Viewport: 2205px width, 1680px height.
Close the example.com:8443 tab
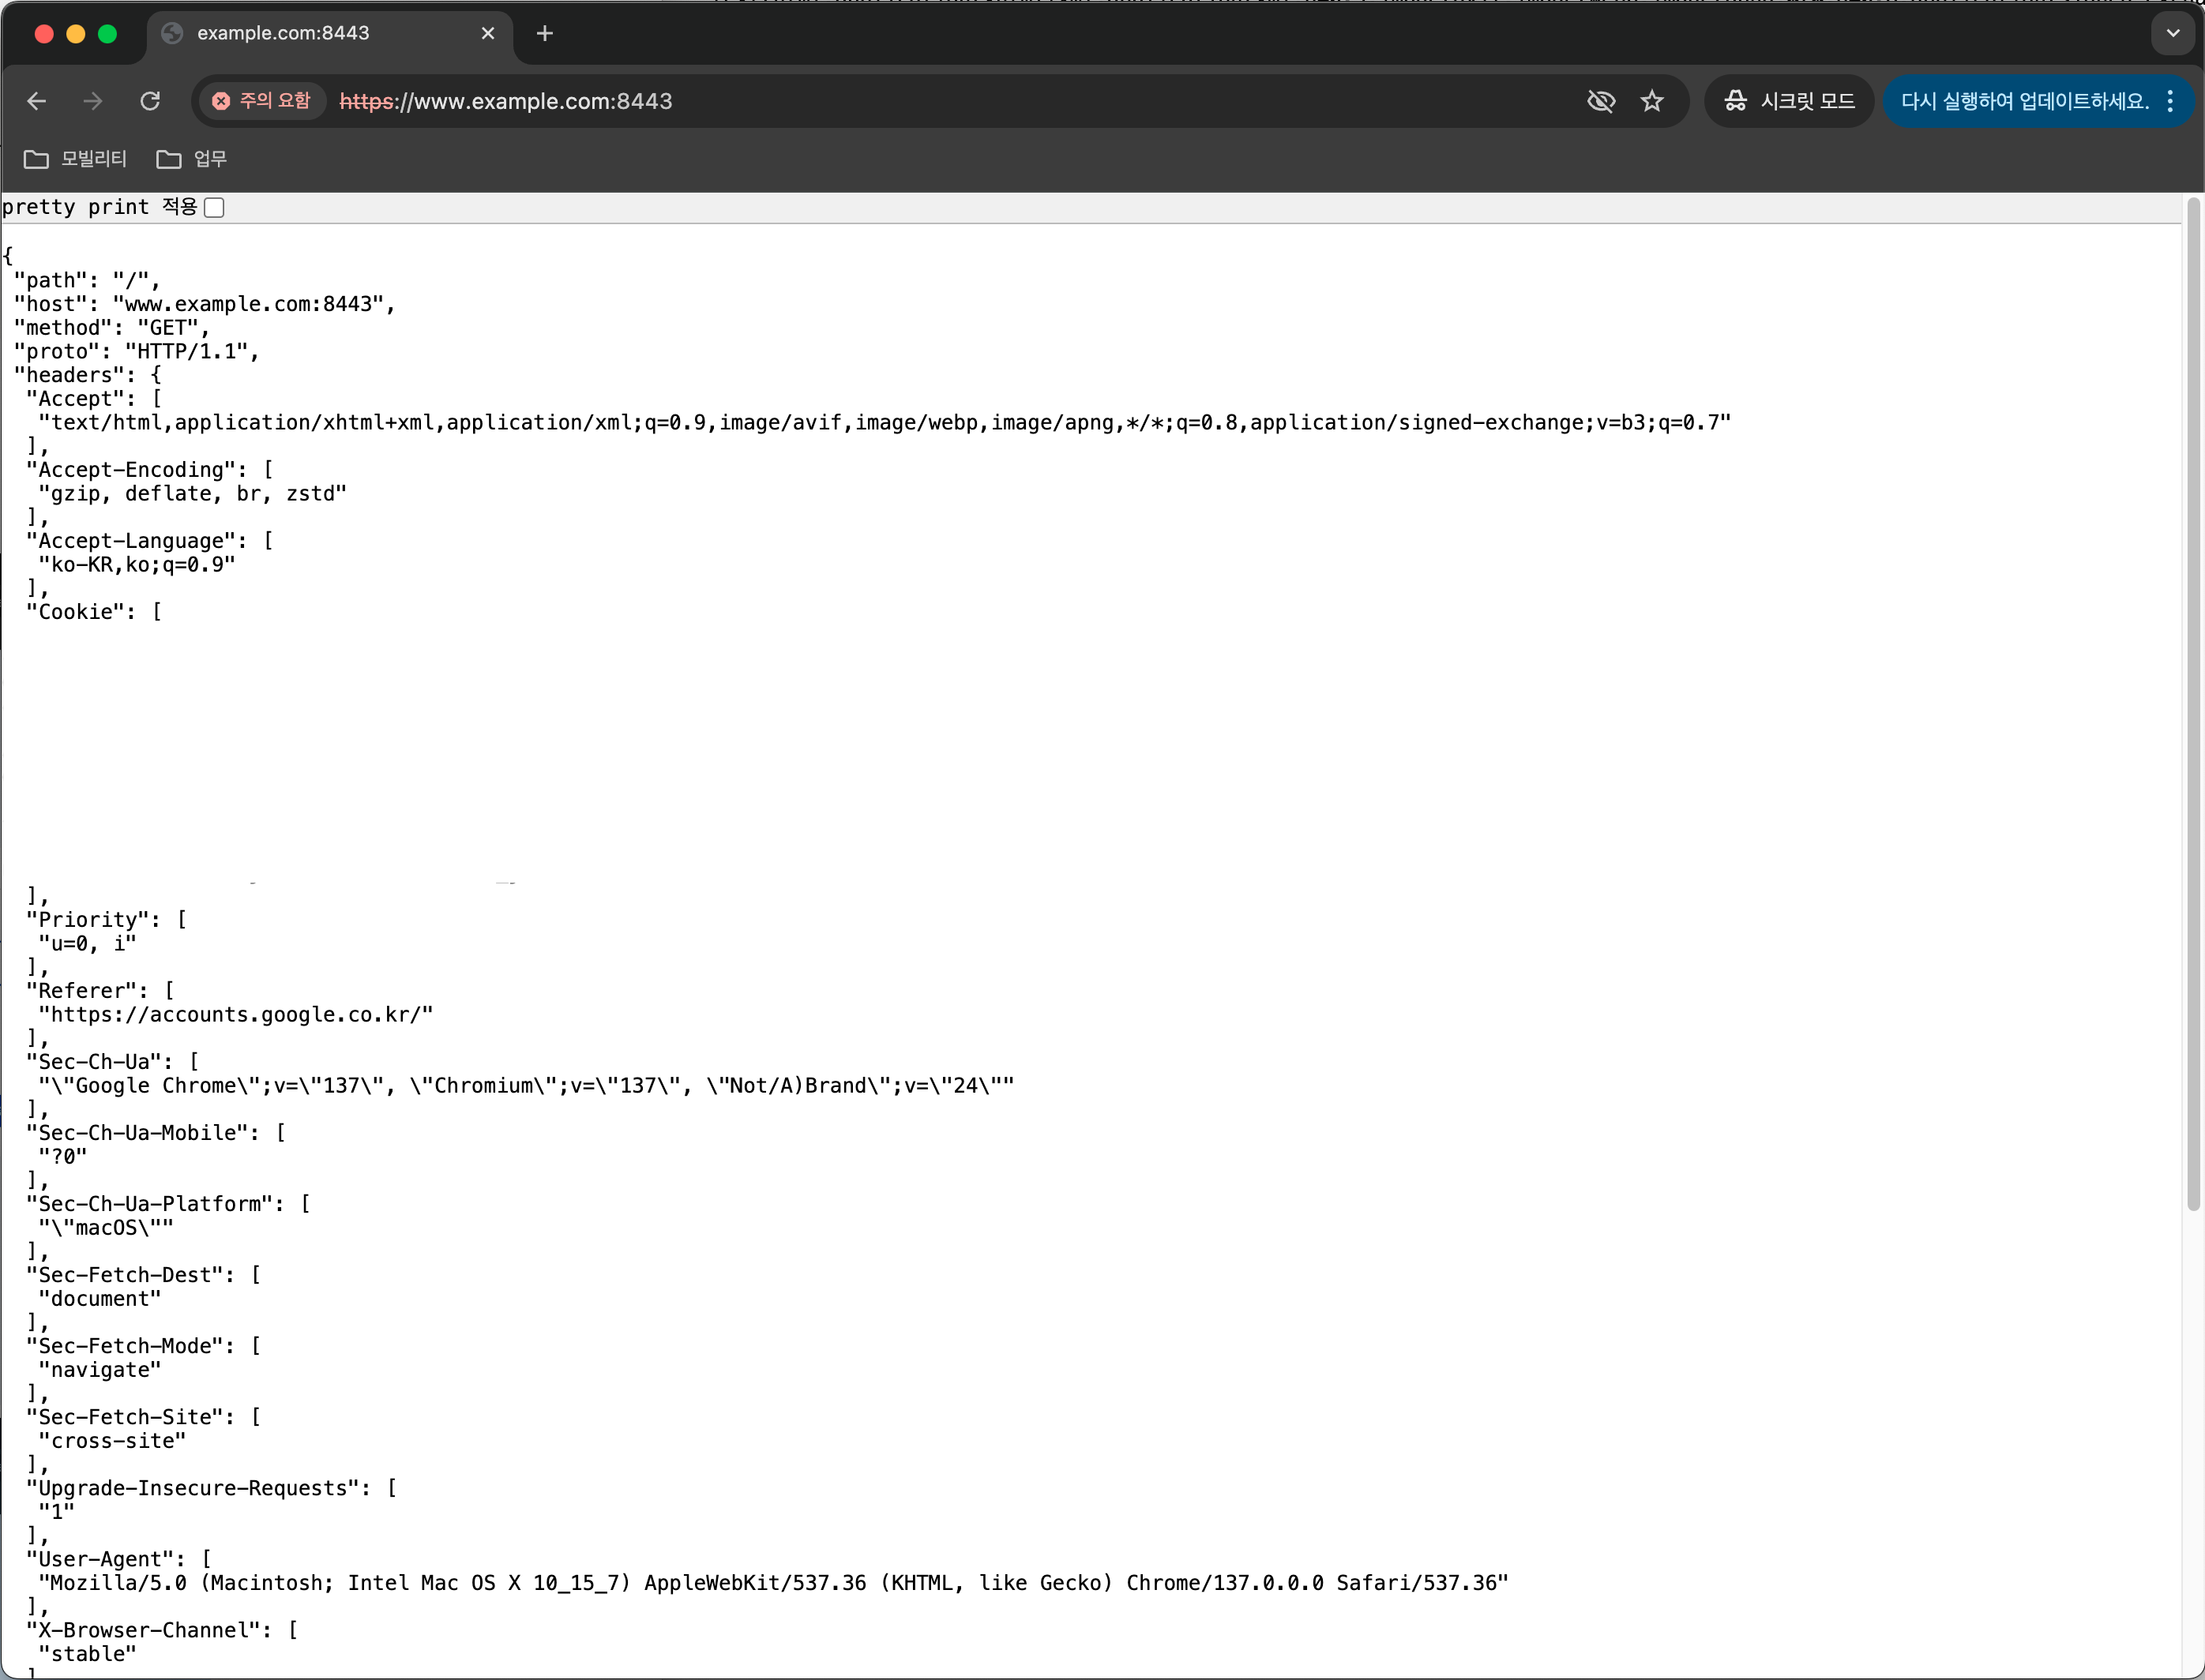click(x=488, y=33)
